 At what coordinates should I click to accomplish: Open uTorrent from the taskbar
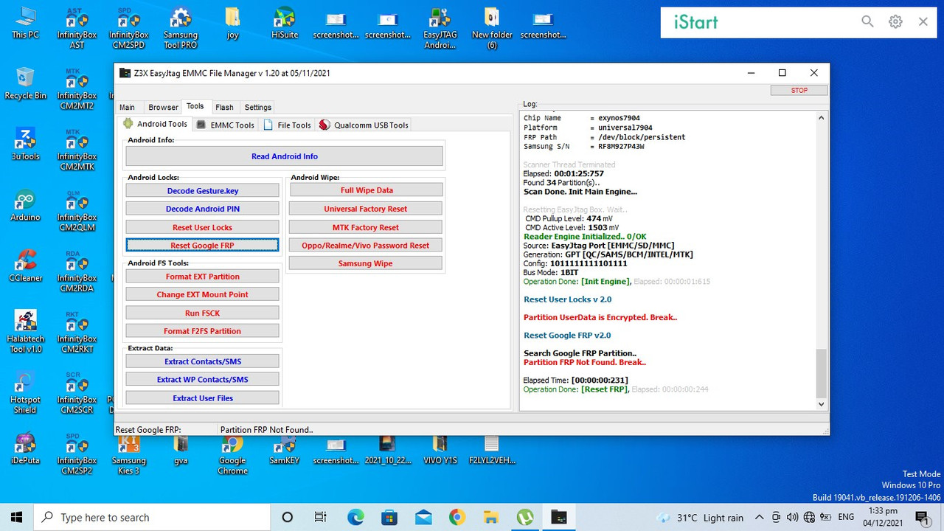click(x=524, y=517)
